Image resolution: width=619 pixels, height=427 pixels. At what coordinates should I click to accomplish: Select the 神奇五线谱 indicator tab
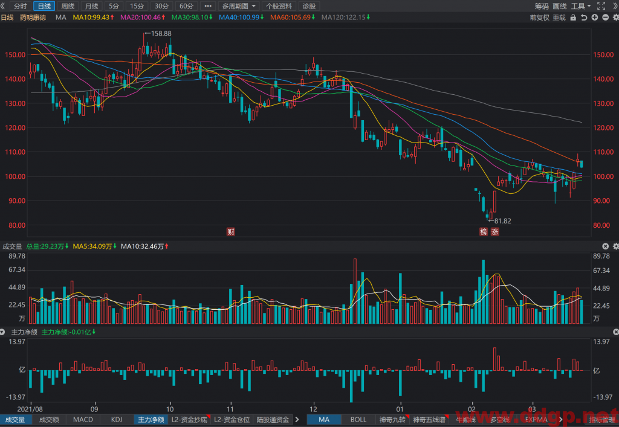[x=429, y=420]
